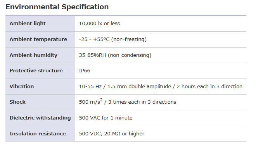Select the Ambient light row label
The image size is (263, 164).
point(28,24)
